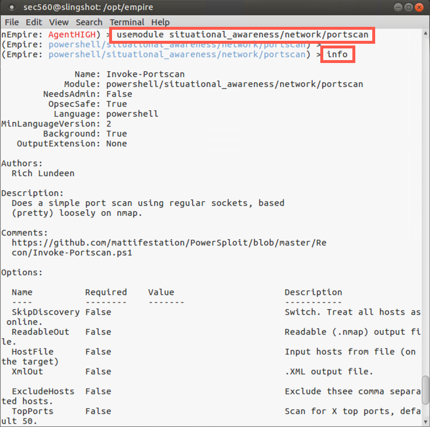Click the 'Options:' heading
This screenshot has height=427, width=430.
[22, 272]
